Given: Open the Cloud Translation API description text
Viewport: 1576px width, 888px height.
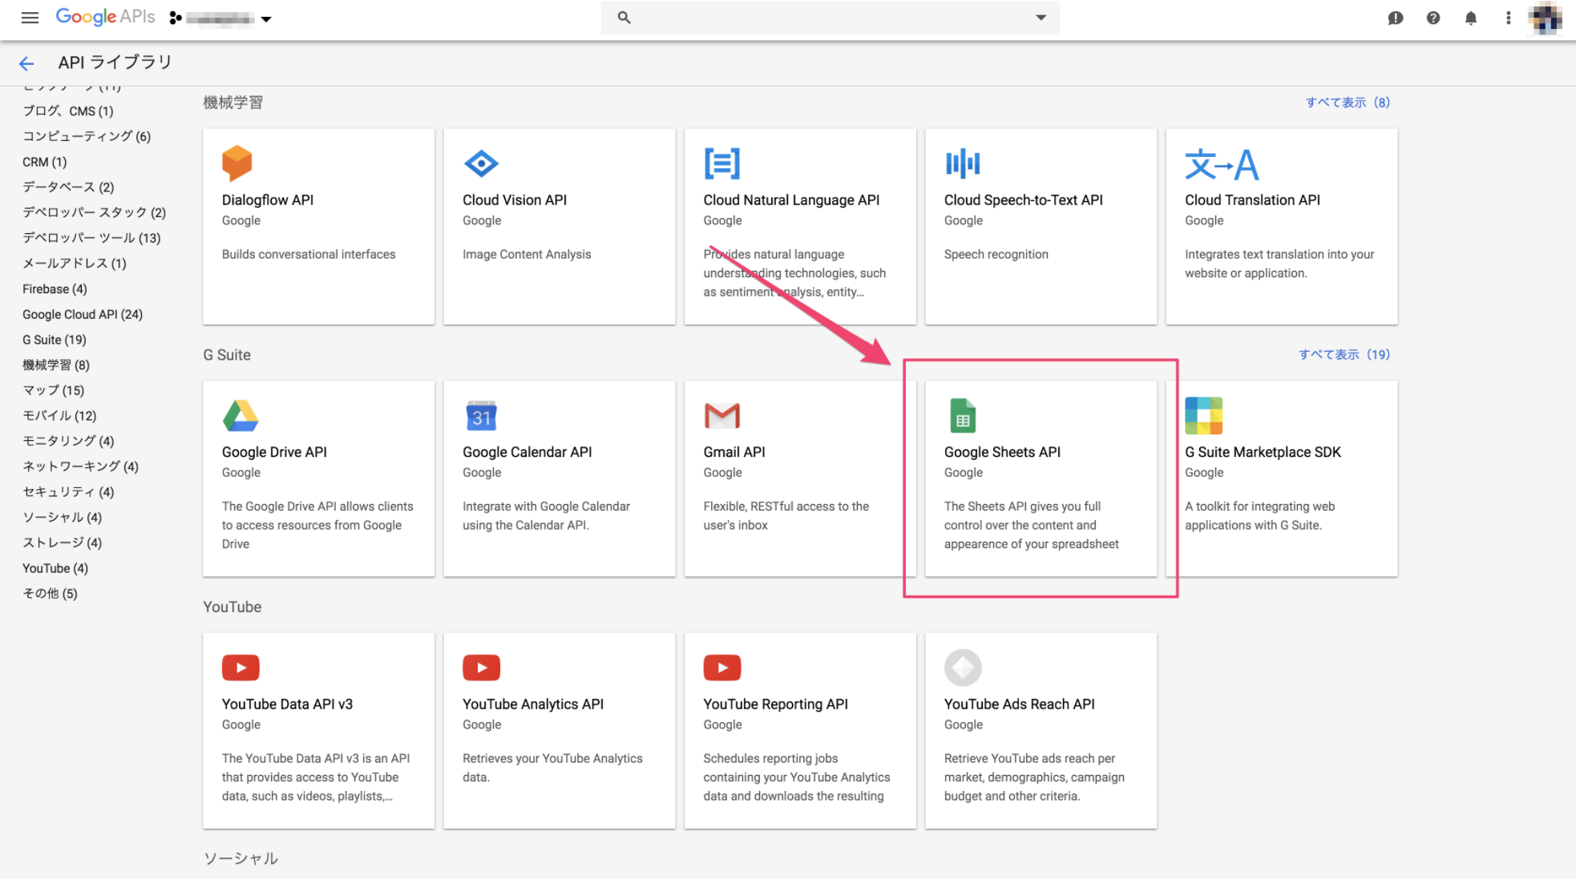Looking at the screenshot, I should click(x=1279, y=264).
